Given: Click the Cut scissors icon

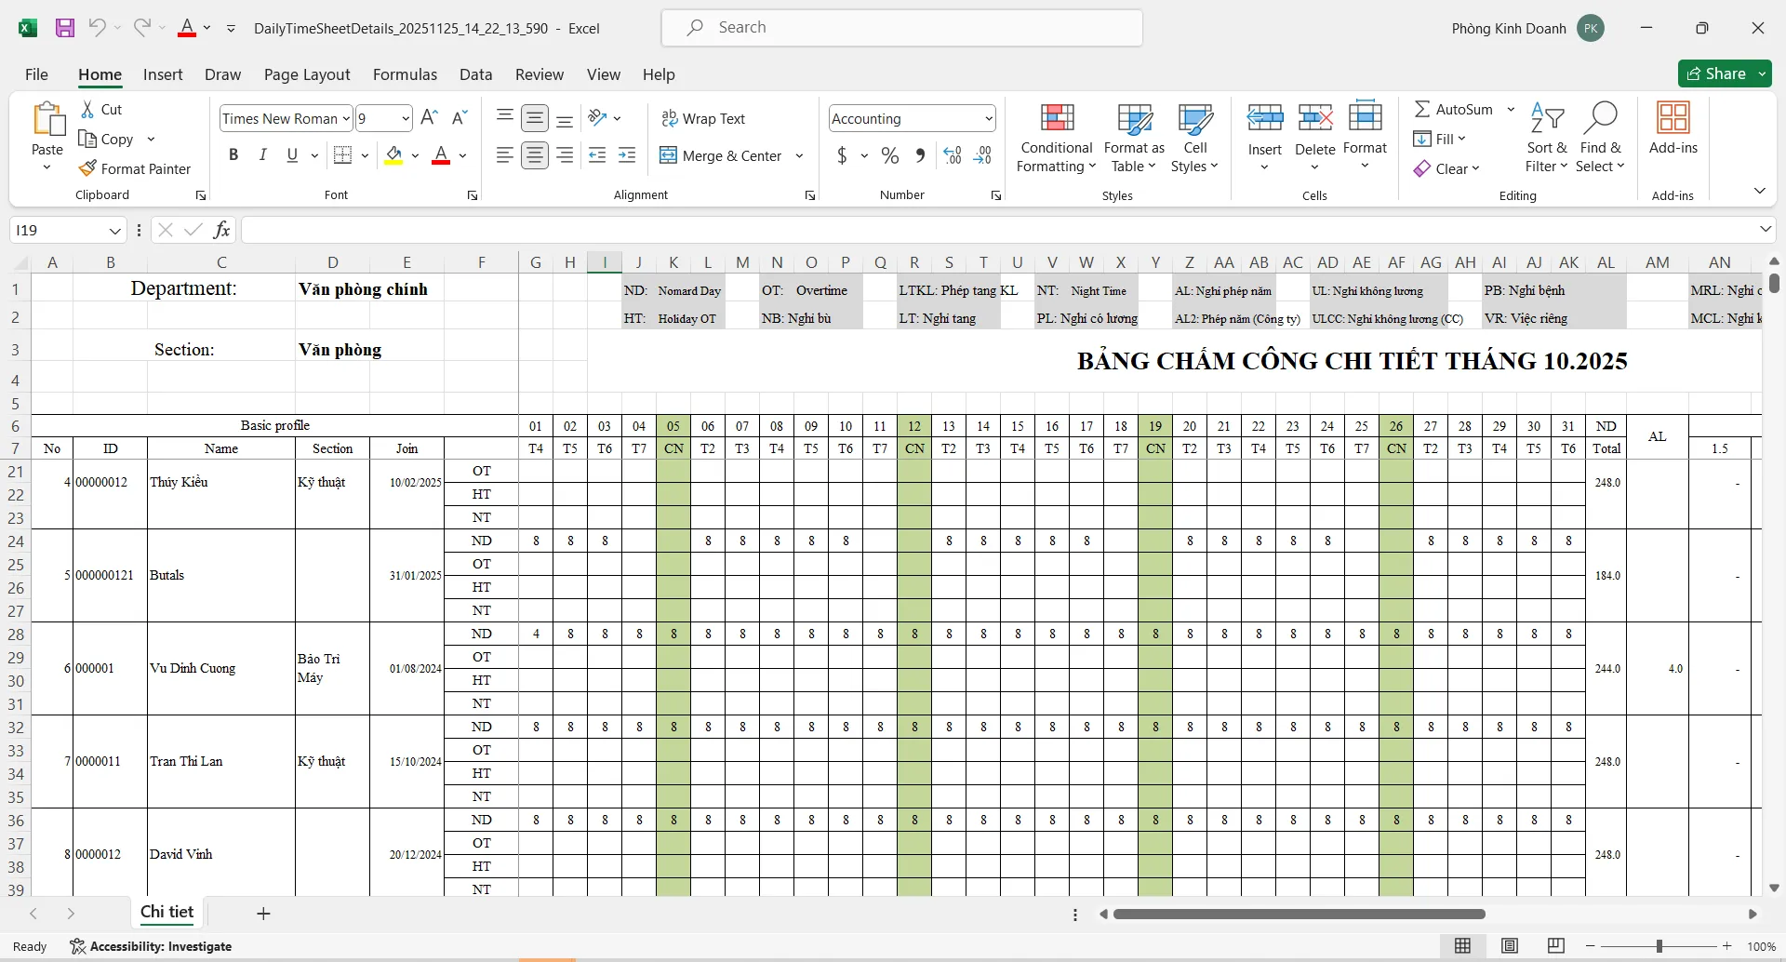Looking at the screenshot, I should [x=87, y=109].
